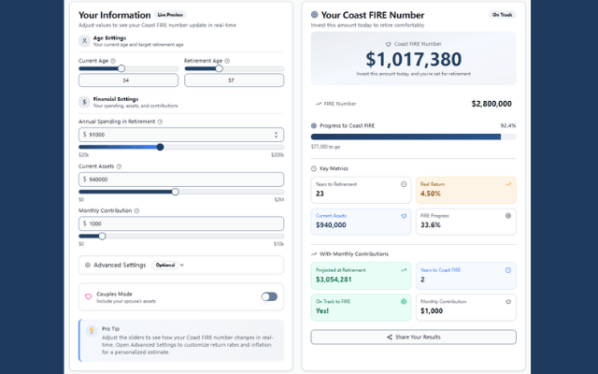Screen dimensions: 598x374
Task: Click the heart icon beside Couples Mode
Action: tap(89, 297)
